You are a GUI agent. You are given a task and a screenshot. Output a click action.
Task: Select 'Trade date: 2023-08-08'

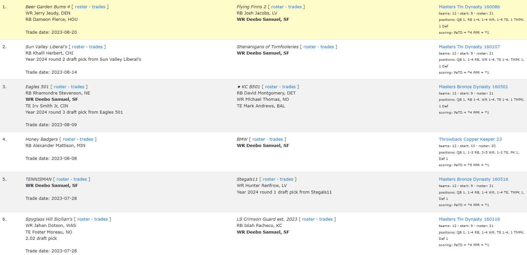click(51, 158)
